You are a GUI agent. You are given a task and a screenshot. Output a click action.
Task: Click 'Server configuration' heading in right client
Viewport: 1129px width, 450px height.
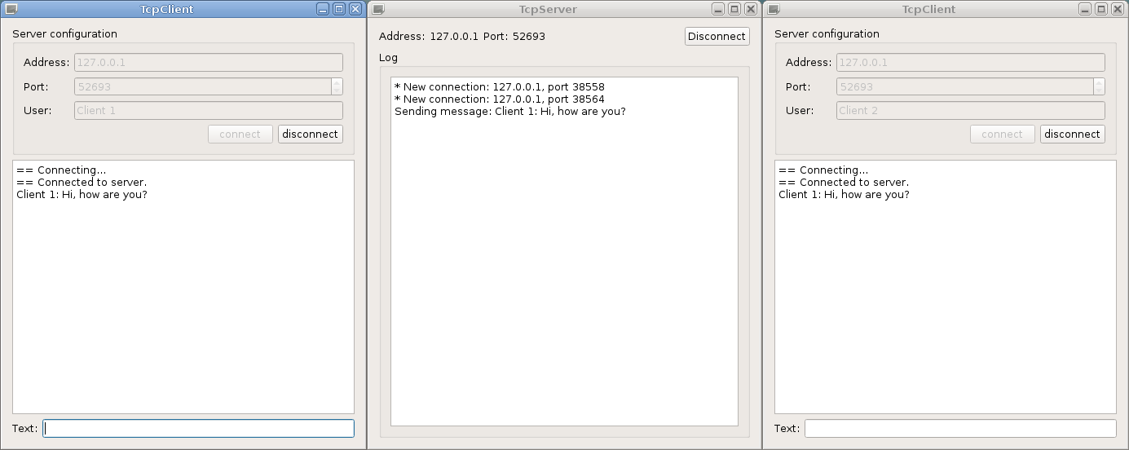827,33
